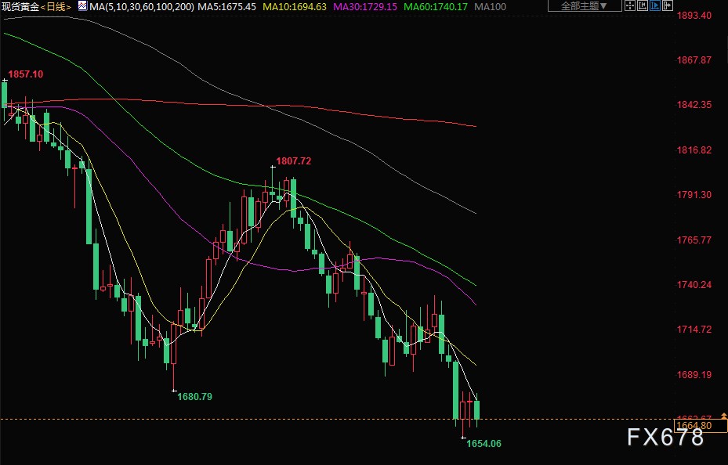Screen dimensions: 728x465
Task: Click the crosshair cursor icon in top toolbar
Action: 632,6
